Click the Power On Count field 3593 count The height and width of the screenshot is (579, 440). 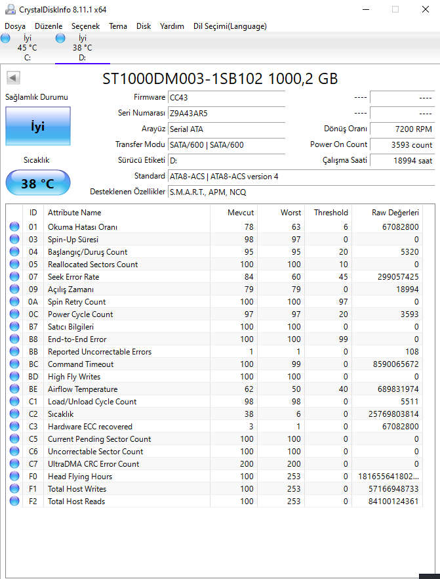pos(403,144)
